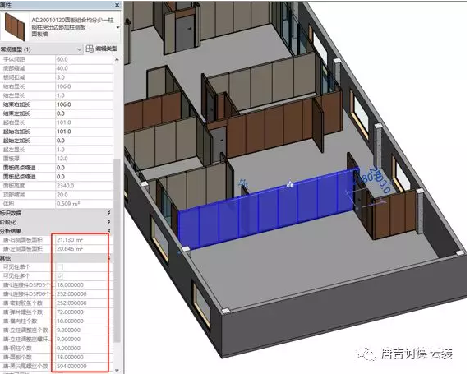Close the properties panel with the X

(x=117, y=5)
